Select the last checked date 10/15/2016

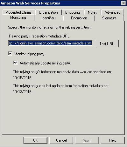tap(22, 78)
